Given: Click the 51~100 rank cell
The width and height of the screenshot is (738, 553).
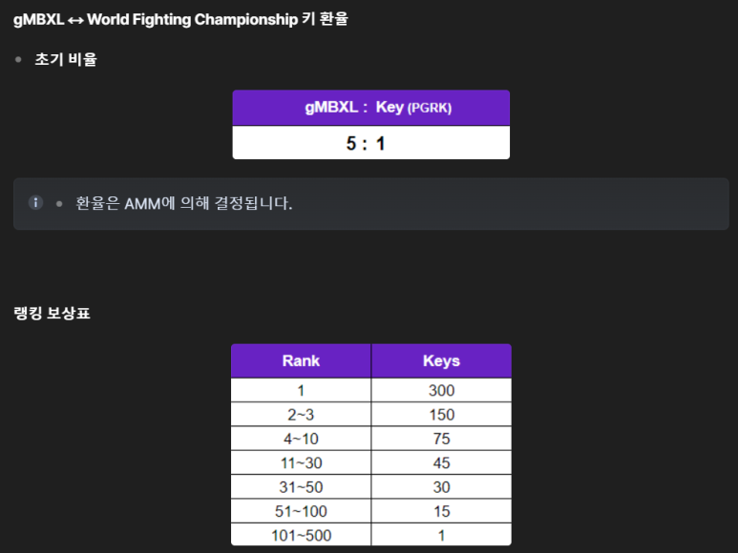Looking at the screenshot, I should coord(301,511).
